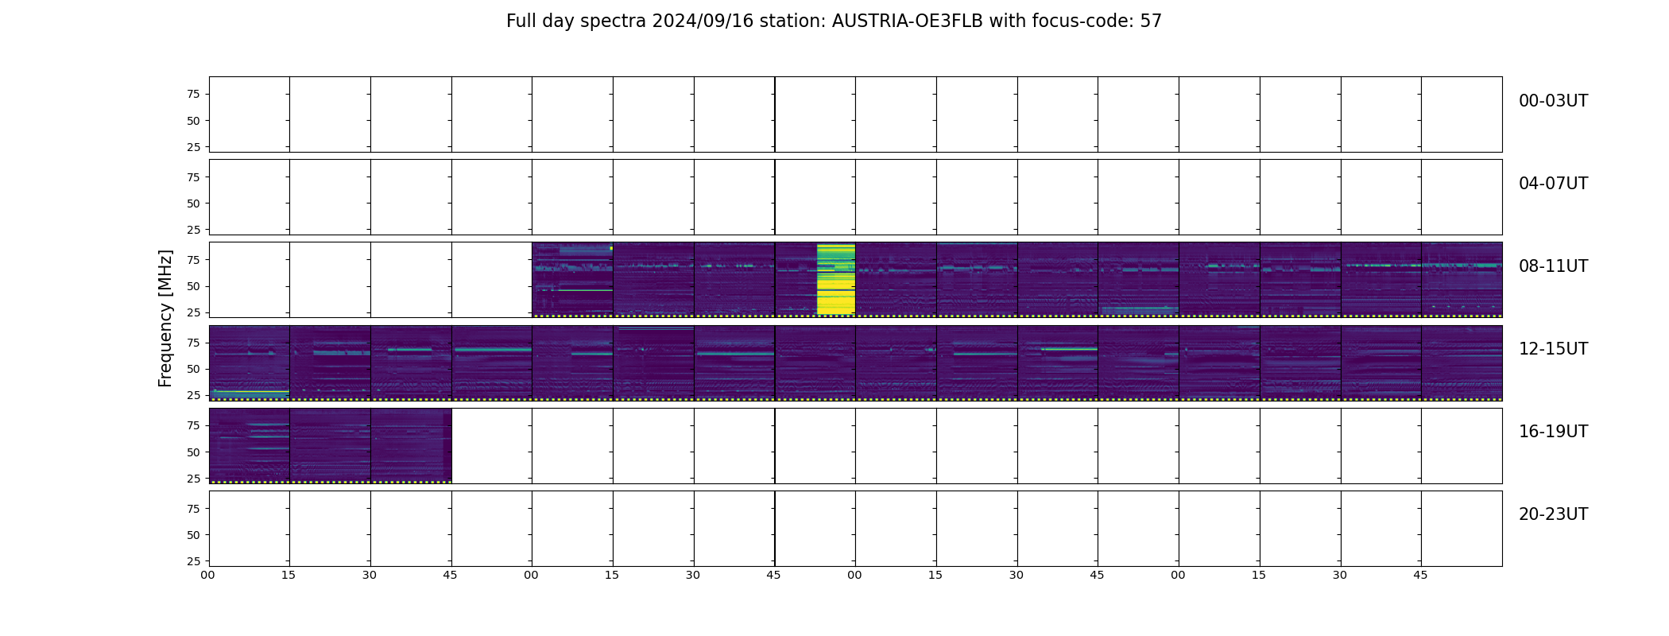Image resolution: width=1669 pixels, height=636 pixels.
Task: Select the '08-11UT' row label
Action: tap(1553, 266)
